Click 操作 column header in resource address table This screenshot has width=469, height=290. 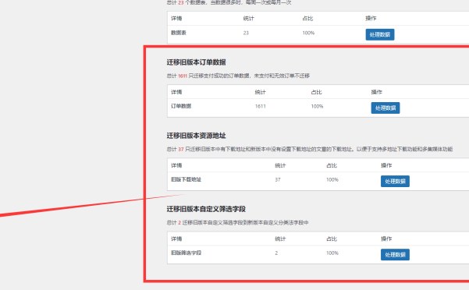click(386, 165)
